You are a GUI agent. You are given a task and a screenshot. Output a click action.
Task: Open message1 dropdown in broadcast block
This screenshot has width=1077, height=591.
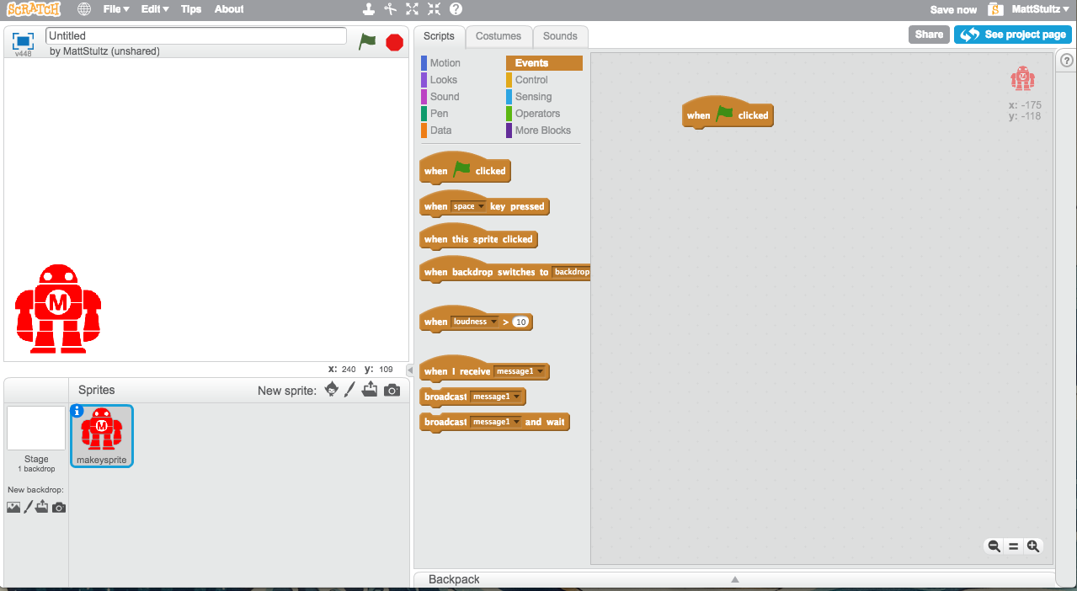tap(495, 397)
